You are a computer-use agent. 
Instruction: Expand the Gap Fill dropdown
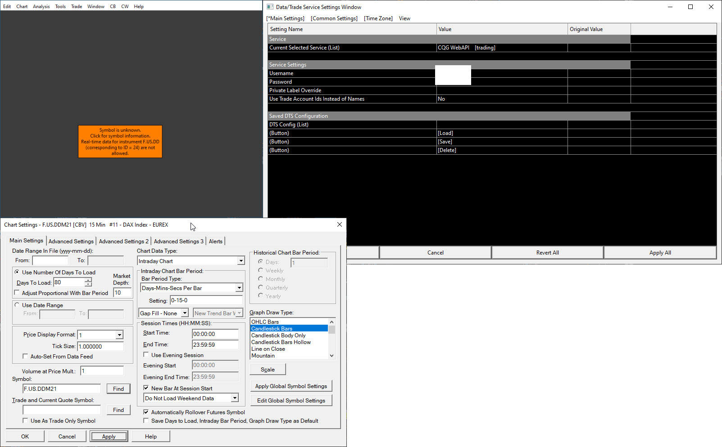(185, 313)
